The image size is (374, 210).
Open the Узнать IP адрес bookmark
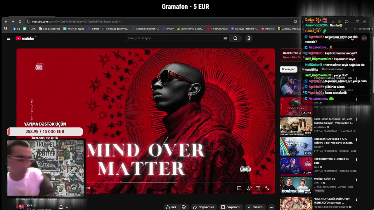(x=74, y=29)
